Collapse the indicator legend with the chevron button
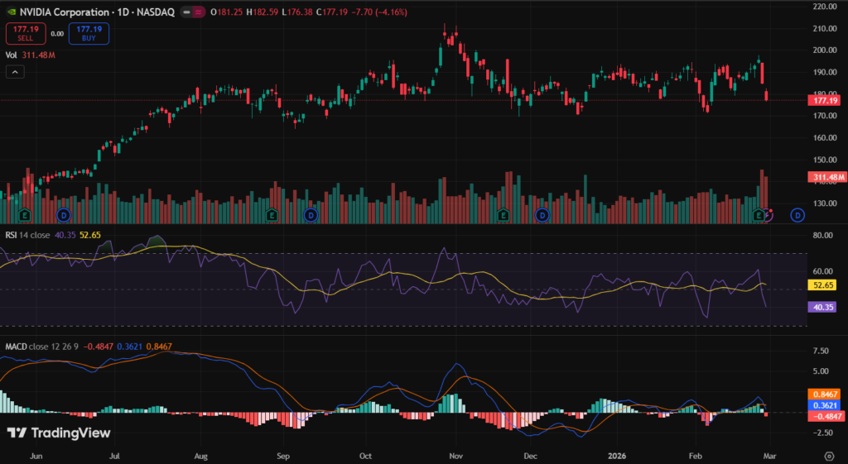The width and height of the screenshot is (848, 464). [x=15, y=73]
